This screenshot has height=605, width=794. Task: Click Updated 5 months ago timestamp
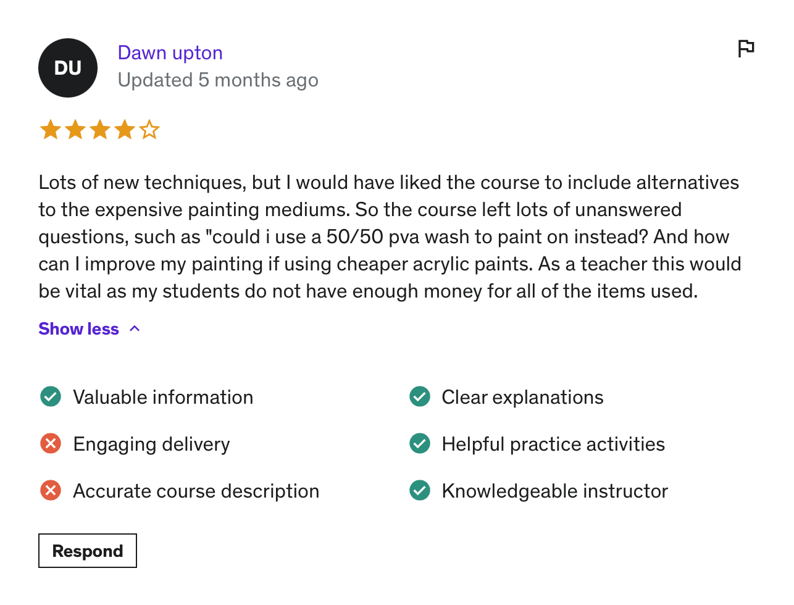(217, 80)
